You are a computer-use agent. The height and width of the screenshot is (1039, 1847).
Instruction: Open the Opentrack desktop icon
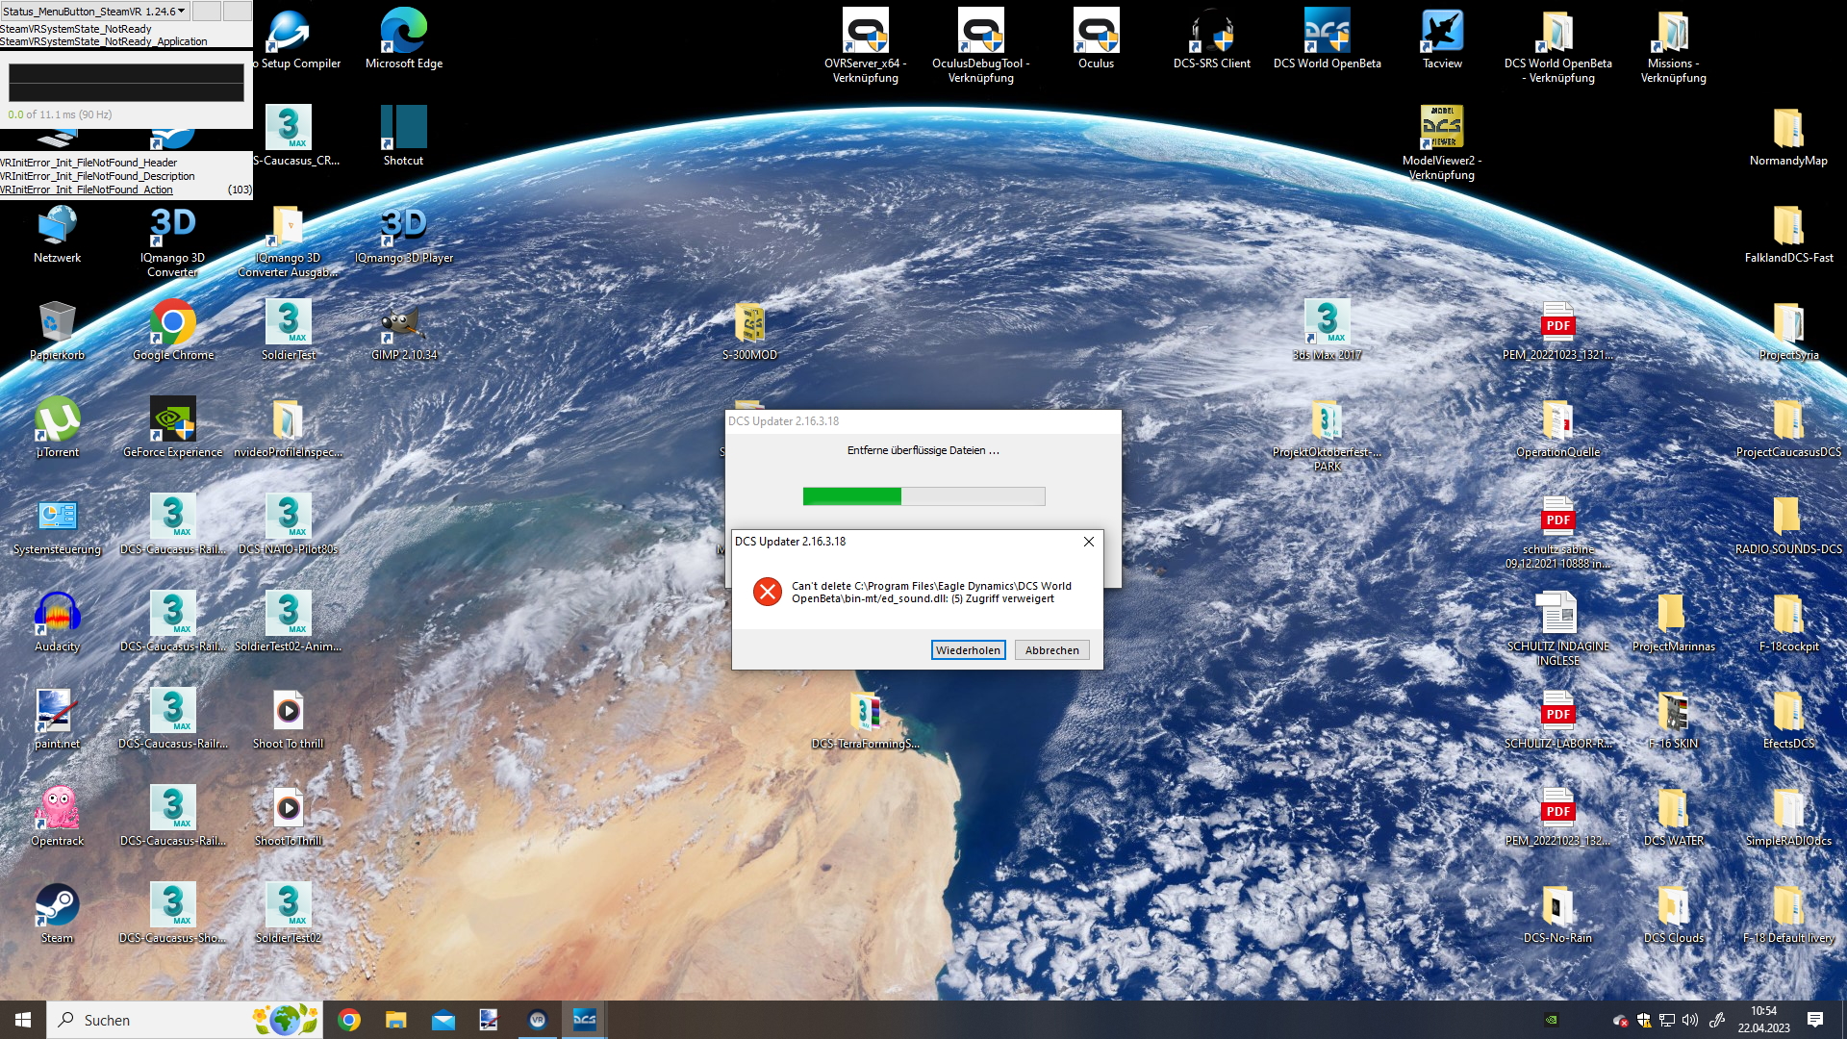58,817
